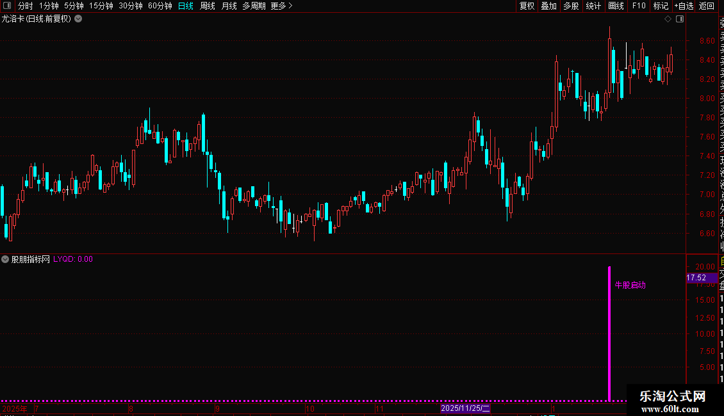This screenshot has height=416, width=724.
Task: Click the 2025年 label on time axis
Action: click(x=14, y=408)
